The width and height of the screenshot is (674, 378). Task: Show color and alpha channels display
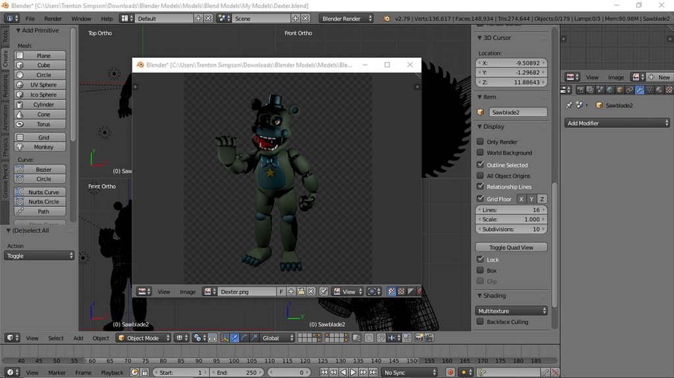(392, 292)
